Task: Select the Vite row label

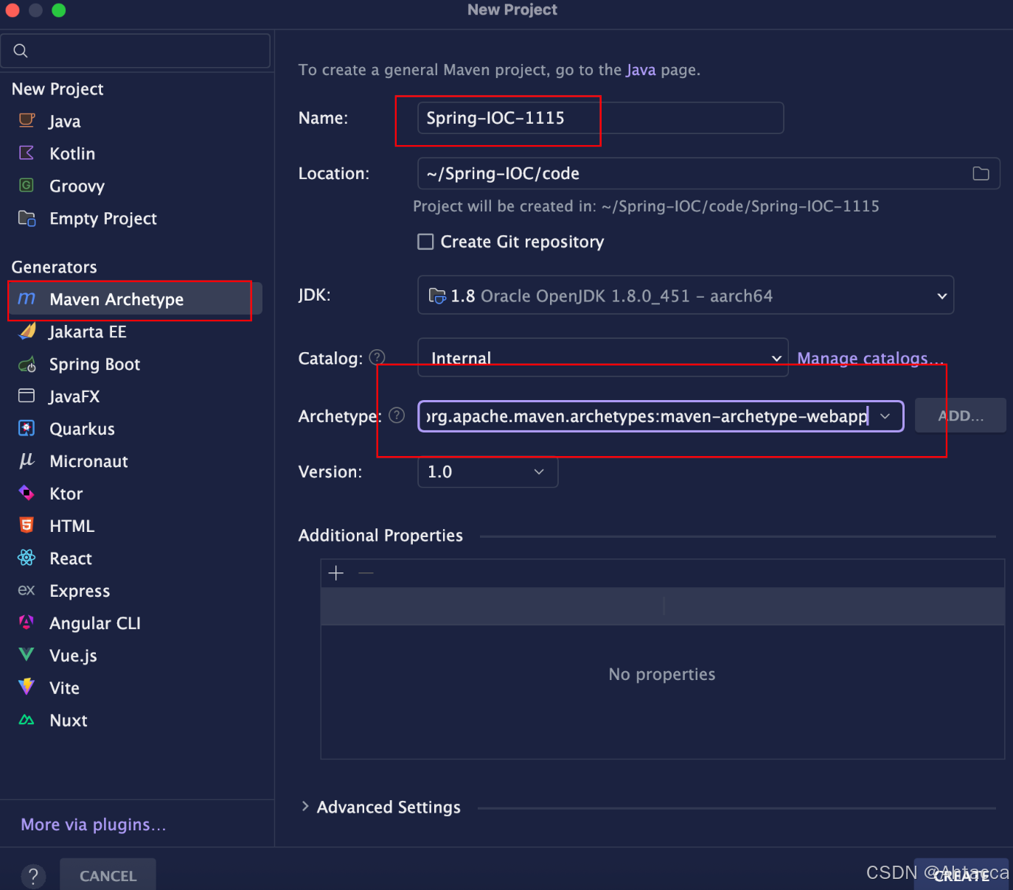Action: 65,688
